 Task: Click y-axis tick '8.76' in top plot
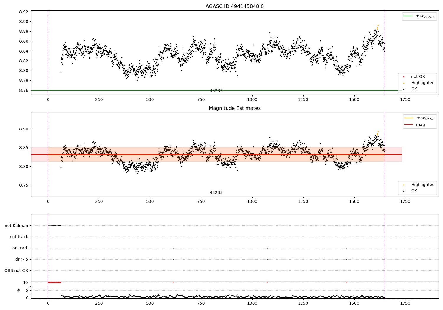click(x=24, y=90)
